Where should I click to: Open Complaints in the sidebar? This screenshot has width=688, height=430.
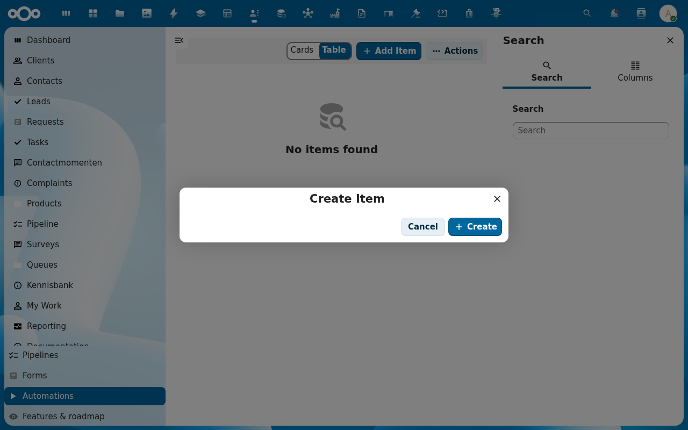(85, 183)
